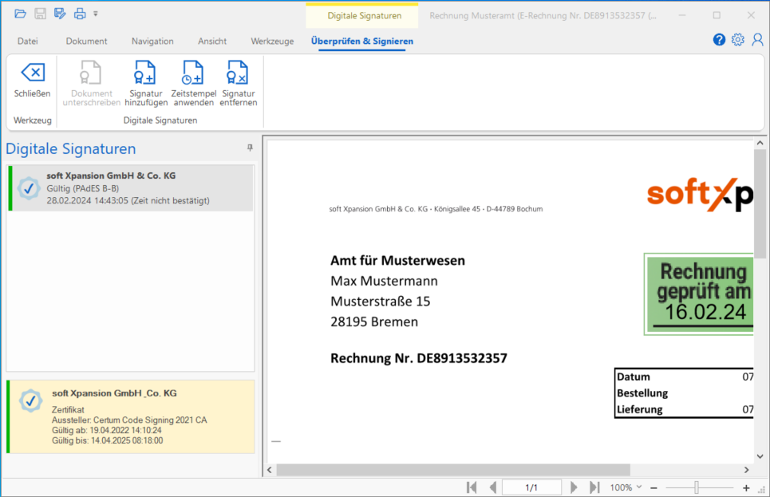Screen dimensions: 770x497
Task: Open the Datei menu tab
Action: point(28,41)
